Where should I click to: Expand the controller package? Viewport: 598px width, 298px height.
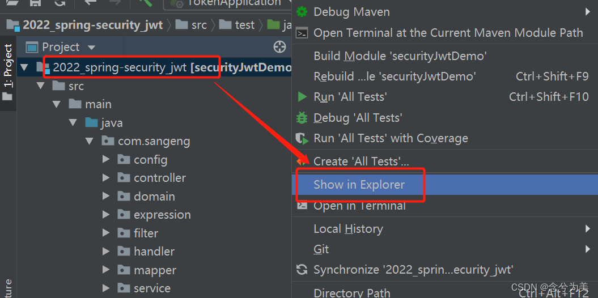106,177
